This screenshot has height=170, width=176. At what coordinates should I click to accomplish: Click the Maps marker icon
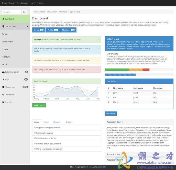point(3,80)
